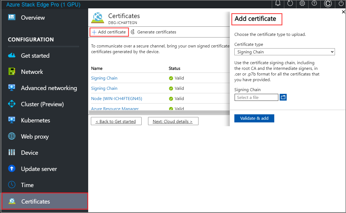Click the power icon in top bar
The height and width of the screenshot is (213, 346).
[x=341, y=4]
